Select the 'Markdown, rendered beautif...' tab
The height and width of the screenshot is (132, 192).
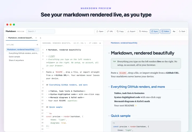[21, 38]
